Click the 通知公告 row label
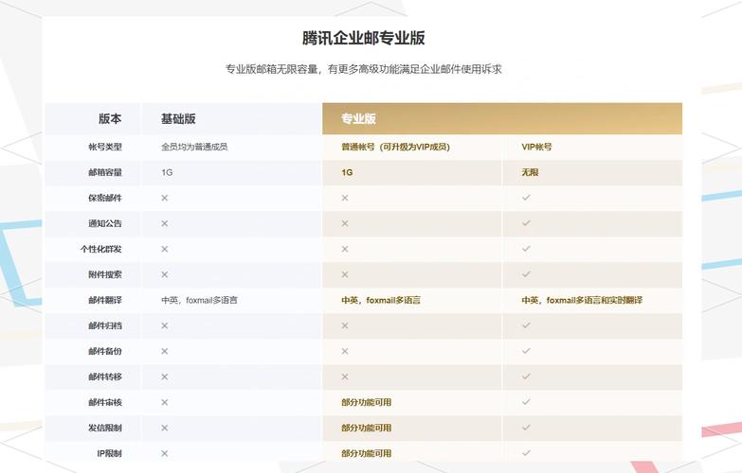 pyautogui.click(x=105, y=223)
